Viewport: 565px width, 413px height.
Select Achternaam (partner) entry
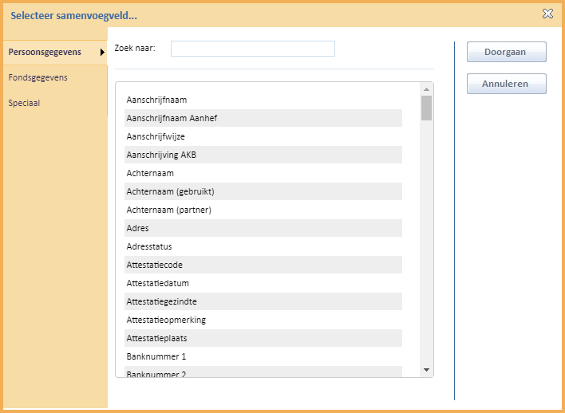click(x=263, y=210)
